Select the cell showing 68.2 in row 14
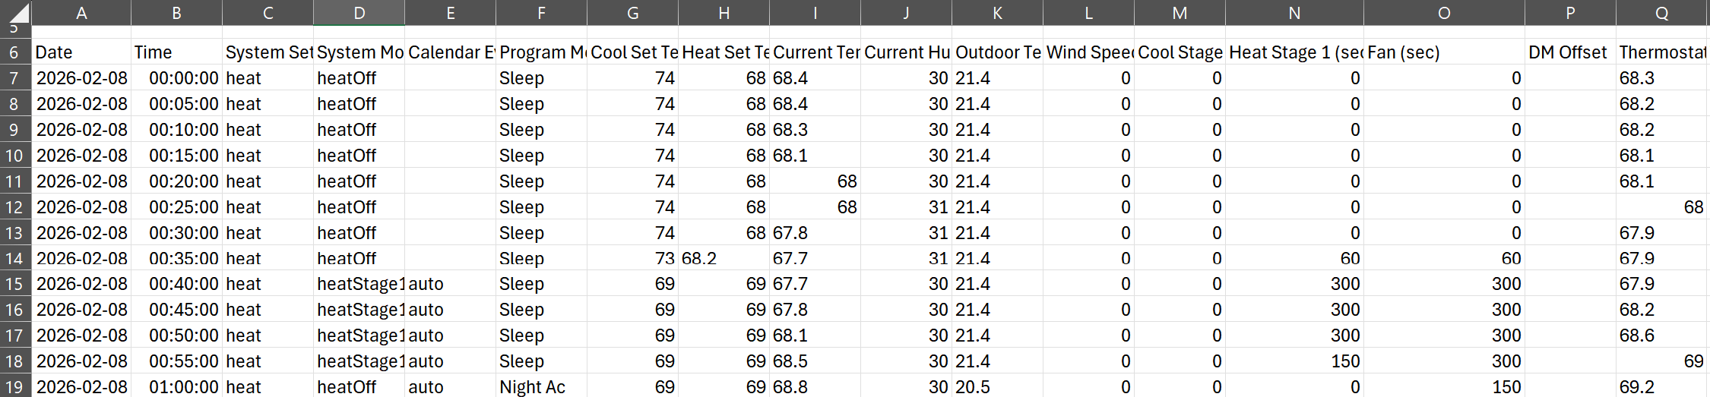Viewport: 1710px width, 397px height. [x=723, y=259]
